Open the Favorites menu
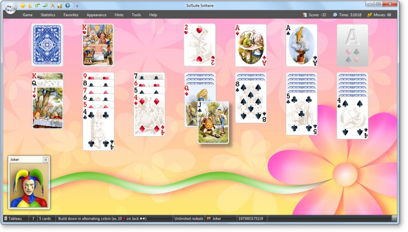Viewport: 408px width, 232px height. (71, 15)
